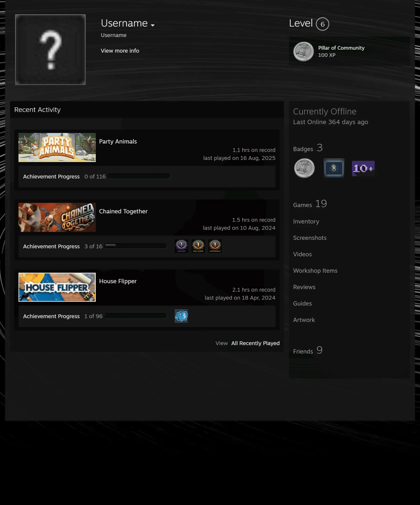This screenshot has width=420, height=505.
Task: Click Party Animals achievement progress bar
Action: (139, 176)
